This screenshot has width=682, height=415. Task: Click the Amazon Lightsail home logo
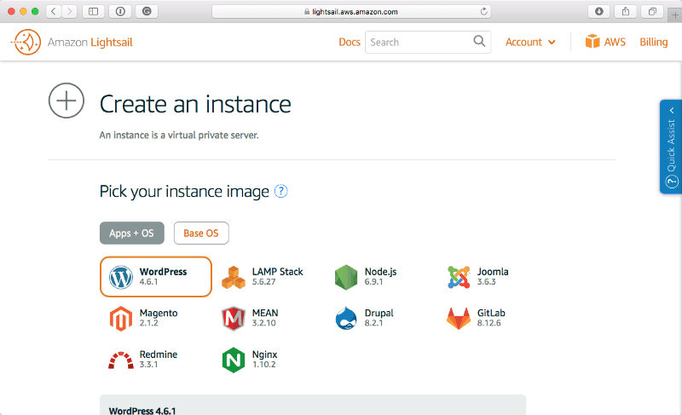click(72, 42)
